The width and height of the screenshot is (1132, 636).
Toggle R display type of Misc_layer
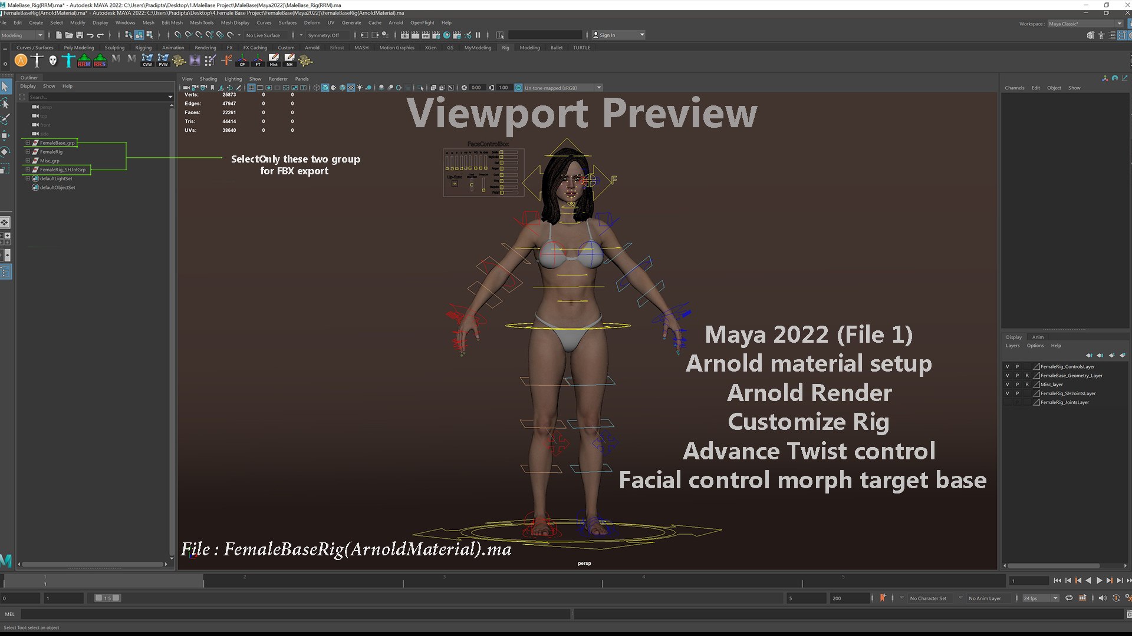[x=1027, y=385]
